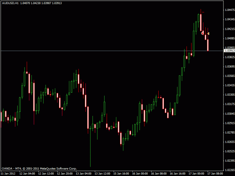Screen dimensions: 235x176
Task: Click the horizontal bid price line
Action: tap(112, 51)
